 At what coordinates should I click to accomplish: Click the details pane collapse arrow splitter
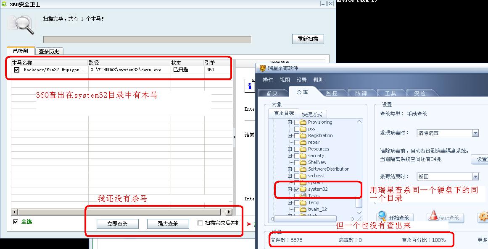click(234, 137)
